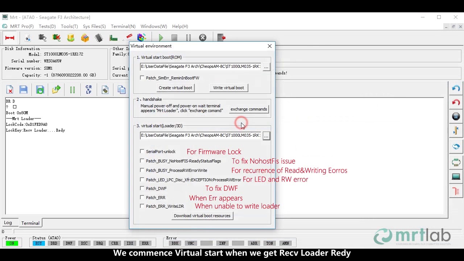Browse for Loader/3D file with ellipsis button
464x261 pixels.
pos(266,136)
